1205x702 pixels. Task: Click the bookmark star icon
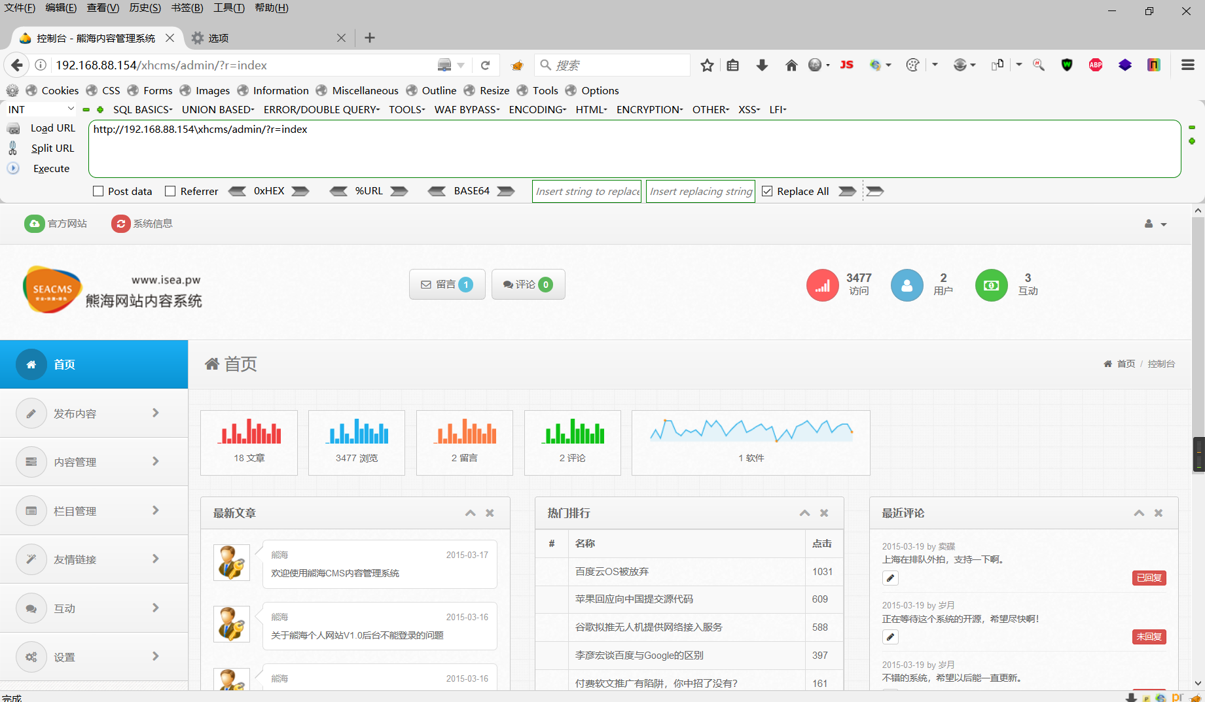(x=707, y=65)
